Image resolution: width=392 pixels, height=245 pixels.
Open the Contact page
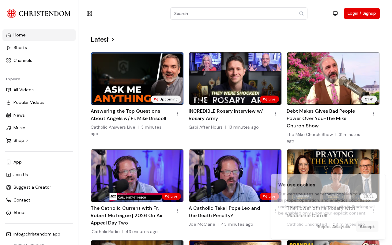(x=39, y=200)
